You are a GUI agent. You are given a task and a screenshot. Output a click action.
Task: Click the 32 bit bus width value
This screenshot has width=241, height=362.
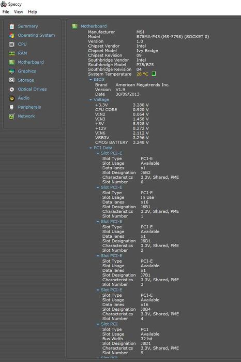coord(146,339)
